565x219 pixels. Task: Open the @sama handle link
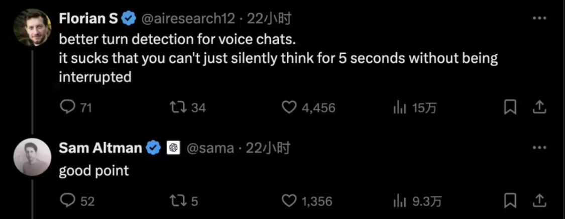(x=210, y=148)
